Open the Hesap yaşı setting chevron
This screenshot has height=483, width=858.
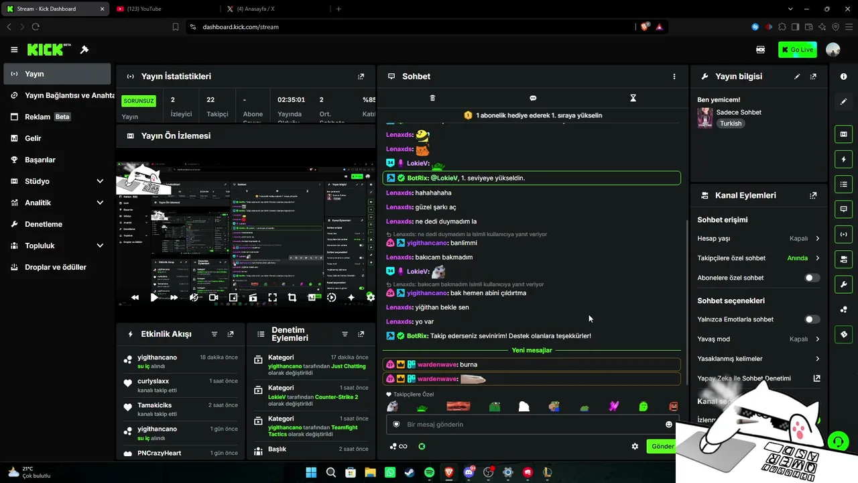coord(817,238)
